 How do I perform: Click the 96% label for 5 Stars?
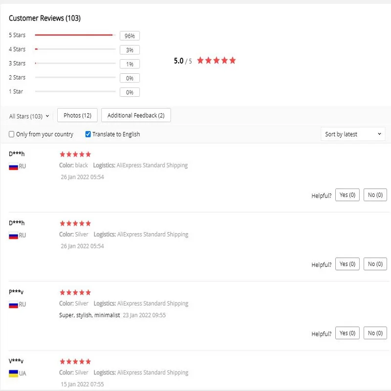click(x=130, y=36)
